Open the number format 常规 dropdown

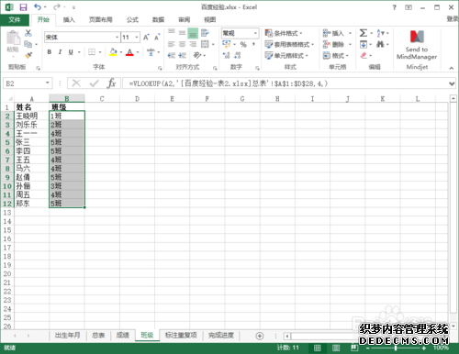[x=255, y=33]
